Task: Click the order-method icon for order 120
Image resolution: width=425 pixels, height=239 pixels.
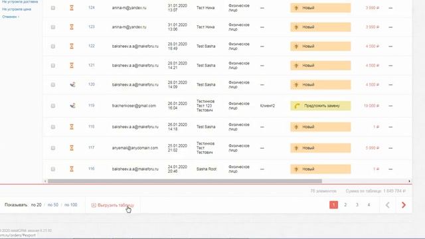Action: coord(72,85)
